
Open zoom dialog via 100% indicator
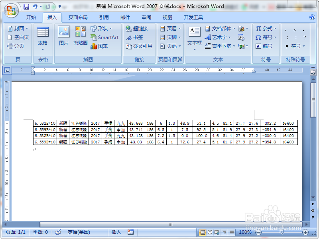tap(244, 233)
